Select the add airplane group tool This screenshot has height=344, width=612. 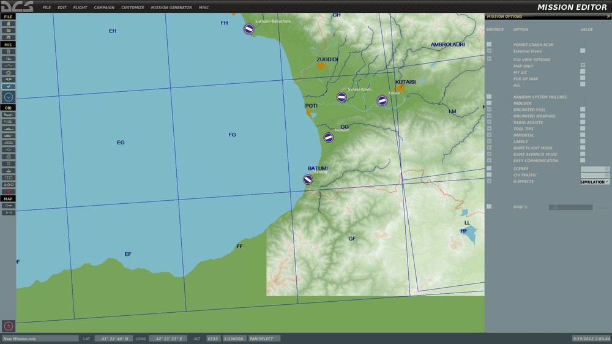tap(9, 114)
